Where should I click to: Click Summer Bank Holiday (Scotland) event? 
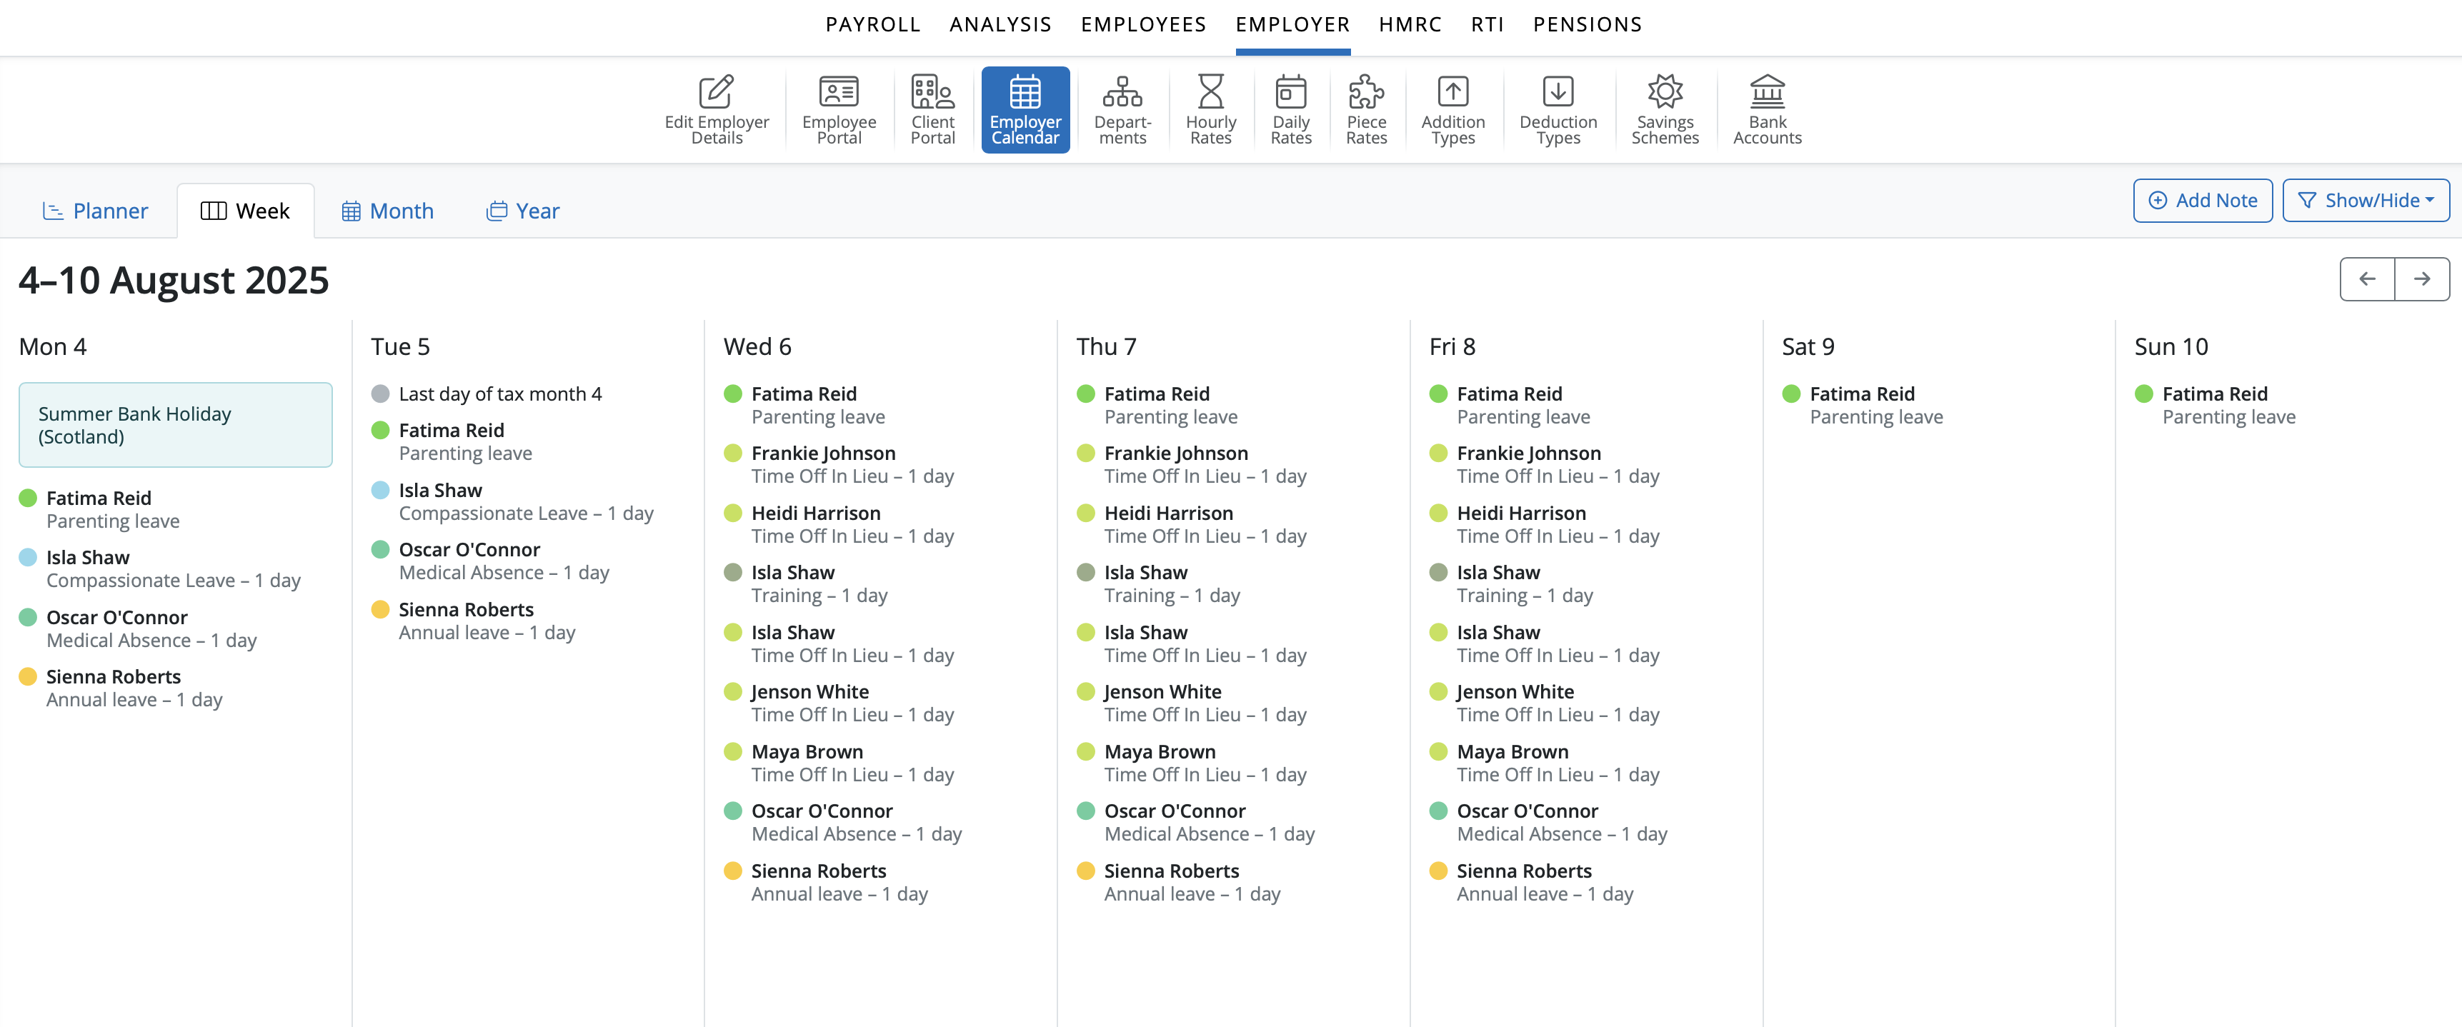(x=175, y=425)
